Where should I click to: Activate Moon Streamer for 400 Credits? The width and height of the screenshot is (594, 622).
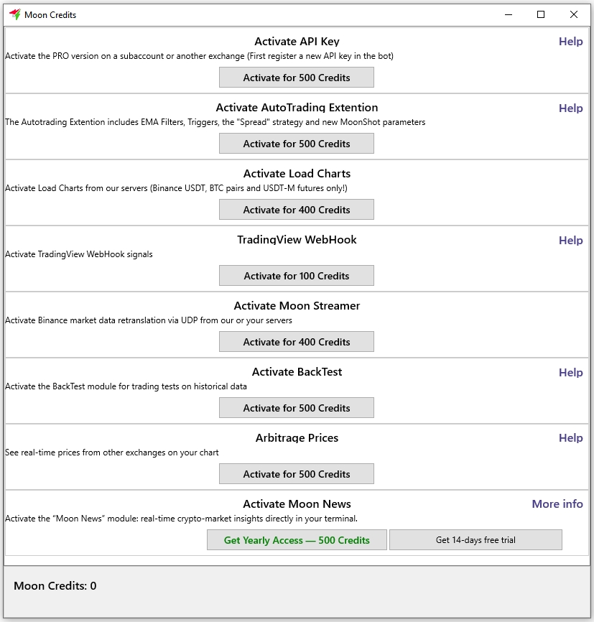[x=297, y=342]
